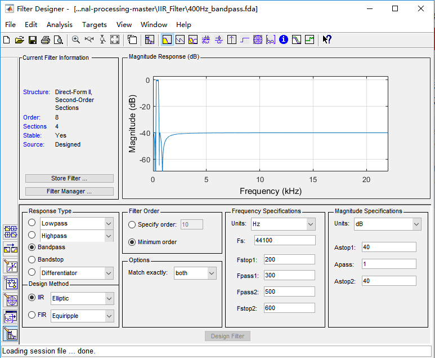
Task: Open the Realize Model sidebar panel
Action: [11, 283]
